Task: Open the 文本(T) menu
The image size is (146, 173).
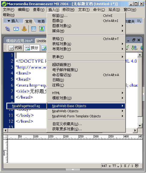Action: click(x=84, y=10)
